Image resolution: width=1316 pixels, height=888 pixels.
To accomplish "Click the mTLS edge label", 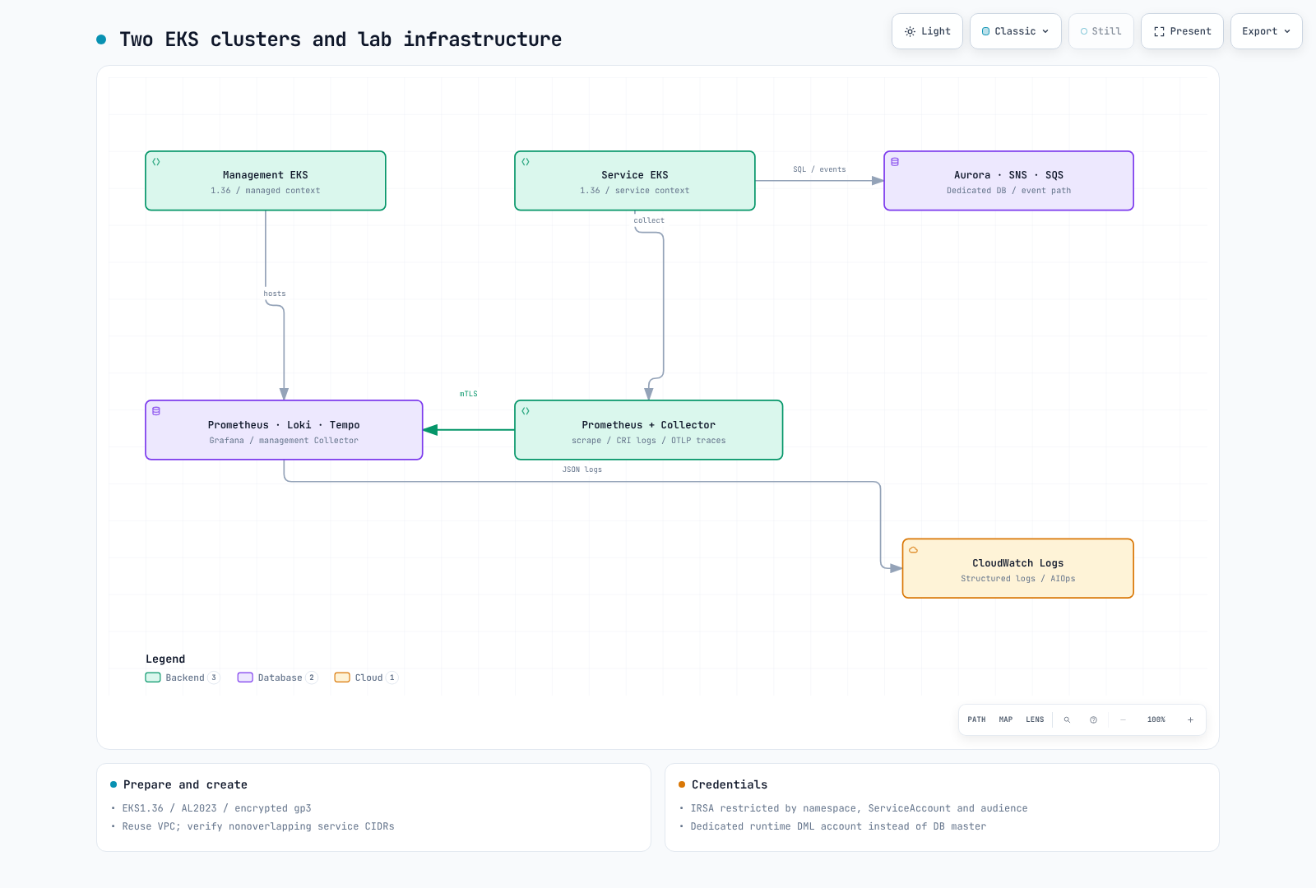I will (469, 394).
